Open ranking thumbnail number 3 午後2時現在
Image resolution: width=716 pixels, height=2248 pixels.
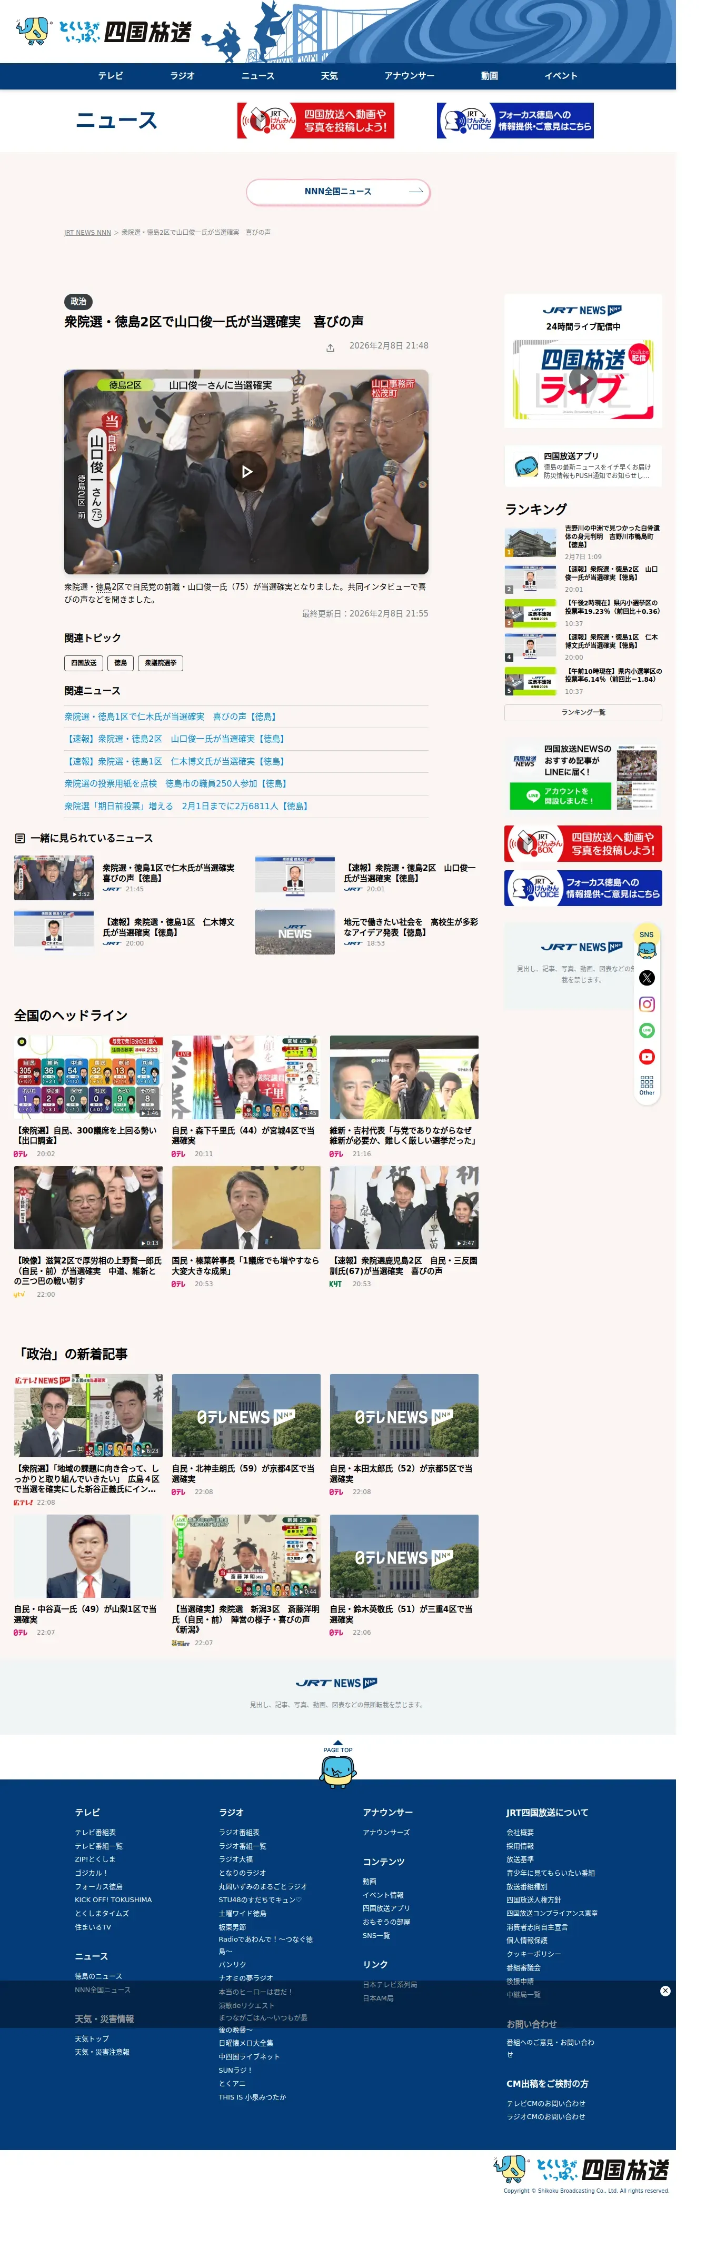click(x=530, y=613)
